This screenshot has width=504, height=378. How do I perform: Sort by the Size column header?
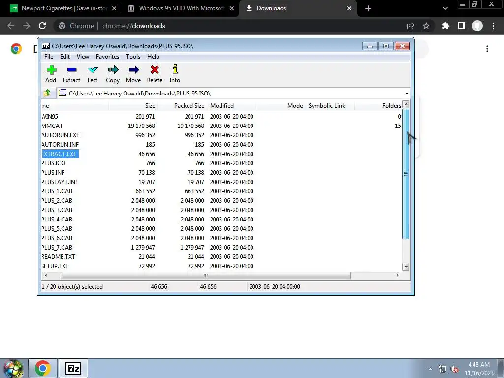click(x=133, y=106)
